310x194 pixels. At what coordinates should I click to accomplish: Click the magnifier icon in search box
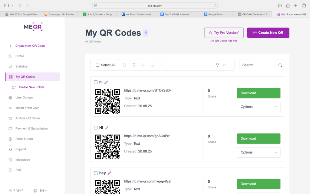(280, 65)
